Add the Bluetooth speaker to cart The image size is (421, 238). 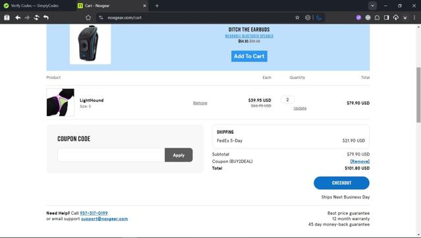pos(249,56)
